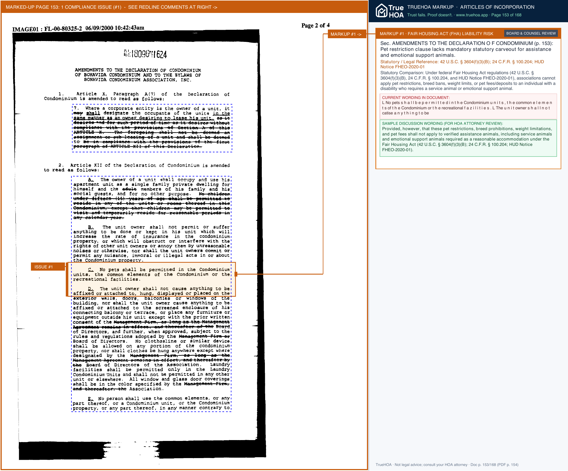Click the 'Page 2 of 4' label

point(315,25)
